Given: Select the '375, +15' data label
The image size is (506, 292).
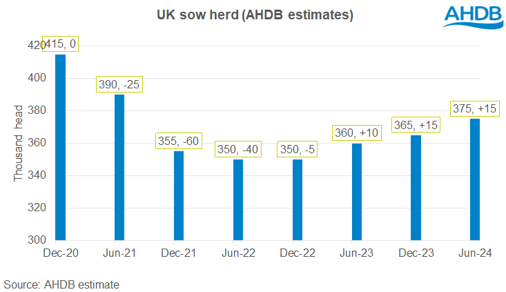Looking at the screenshot, I should click(x=474, y=108).
